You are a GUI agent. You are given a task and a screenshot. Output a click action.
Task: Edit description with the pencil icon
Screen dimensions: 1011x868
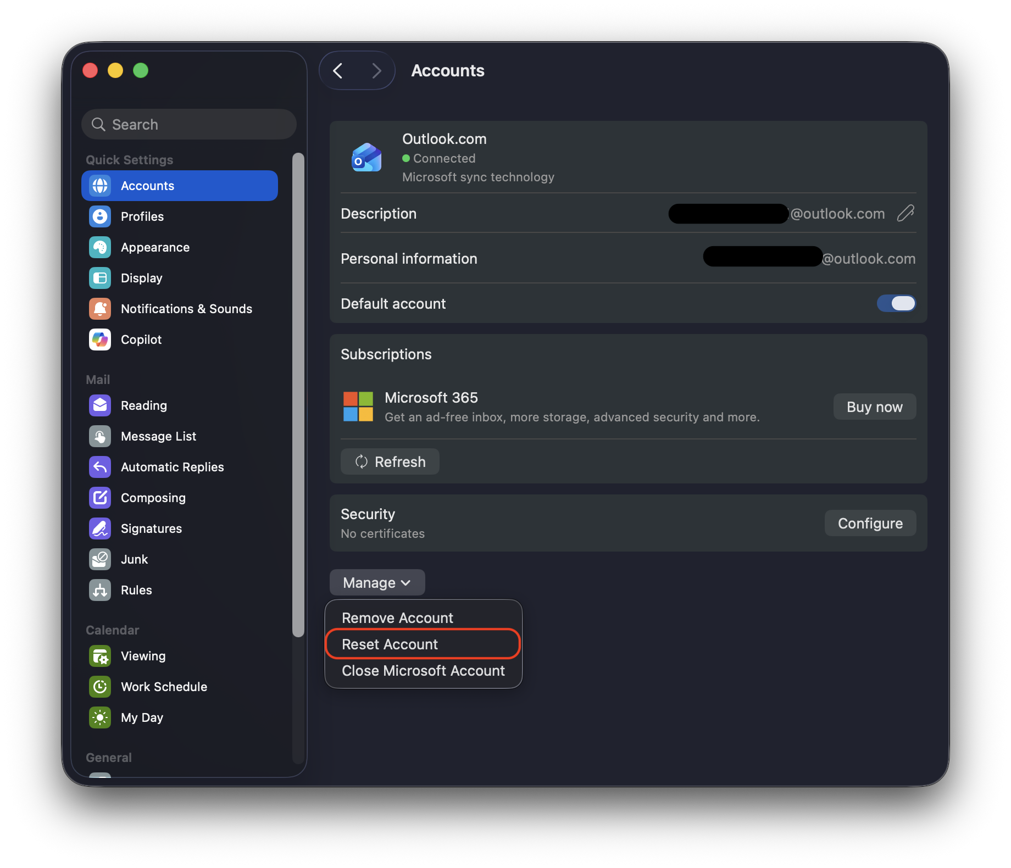(x=906, y=213)
